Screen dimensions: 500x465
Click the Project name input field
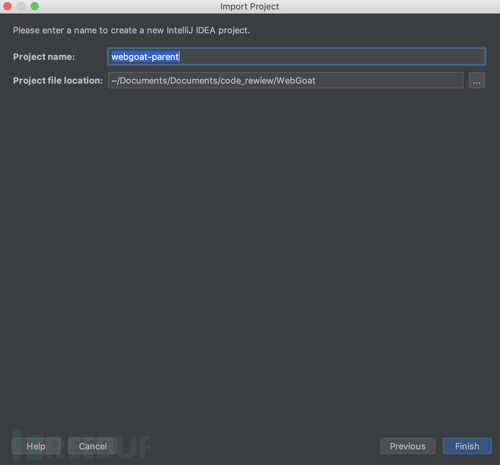point(296,56)
